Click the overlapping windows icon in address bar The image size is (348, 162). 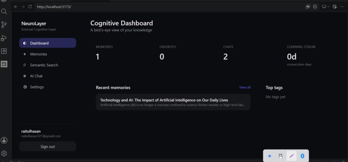coord(307,6)
